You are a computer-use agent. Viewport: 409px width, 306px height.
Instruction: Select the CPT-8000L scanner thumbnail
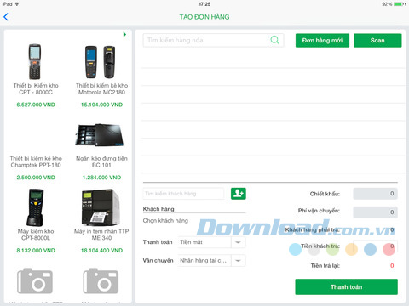pos(36,207)
